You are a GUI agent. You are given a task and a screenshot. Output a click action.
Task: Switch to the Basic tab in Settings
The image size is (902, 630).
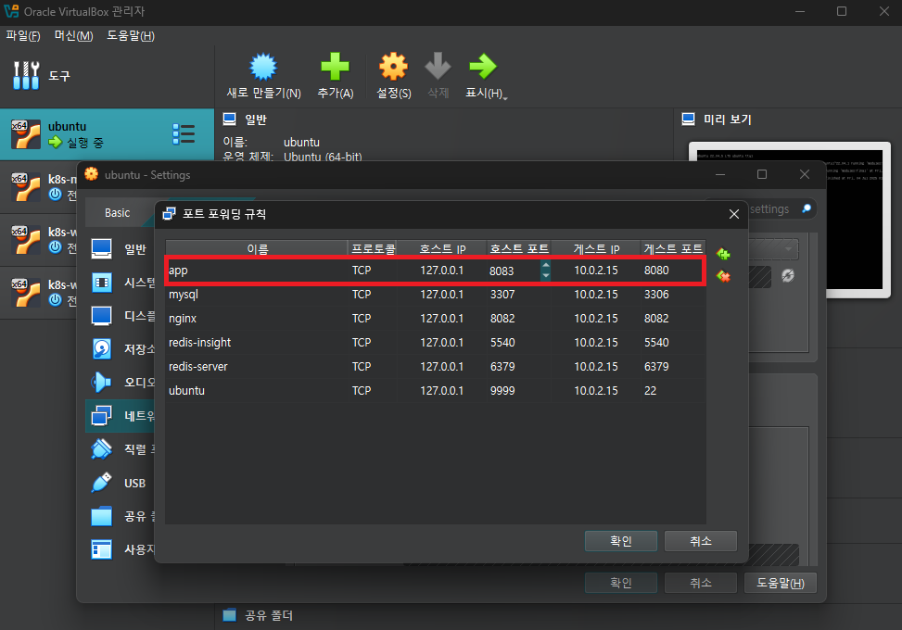click(x=118, y=213)
